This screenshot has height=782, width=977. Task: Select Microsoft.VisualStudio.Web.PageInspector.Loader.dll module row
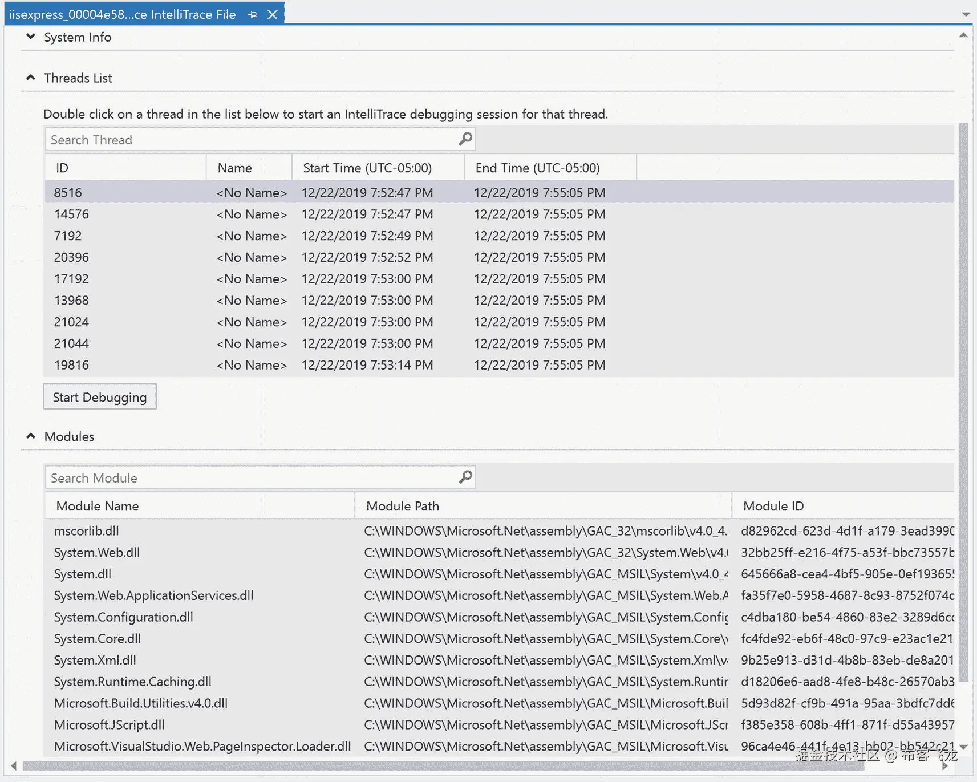click(x=499, y=747)
